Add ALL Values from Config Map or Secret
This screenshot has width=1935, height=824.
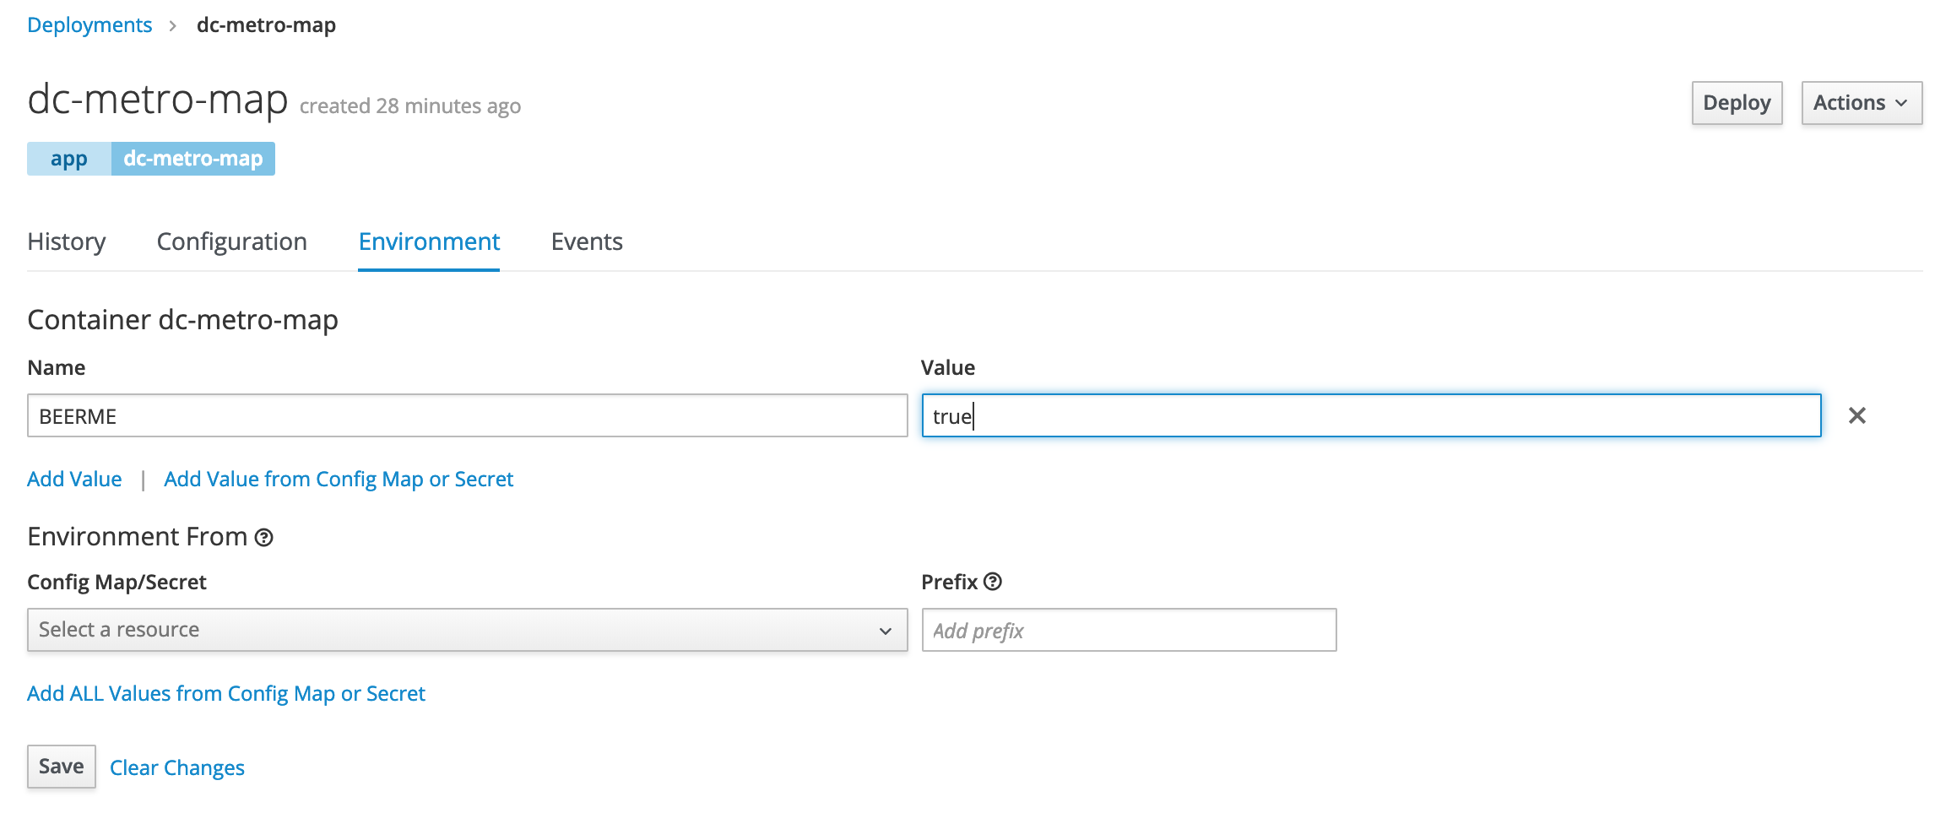click(x=226, y=693)
